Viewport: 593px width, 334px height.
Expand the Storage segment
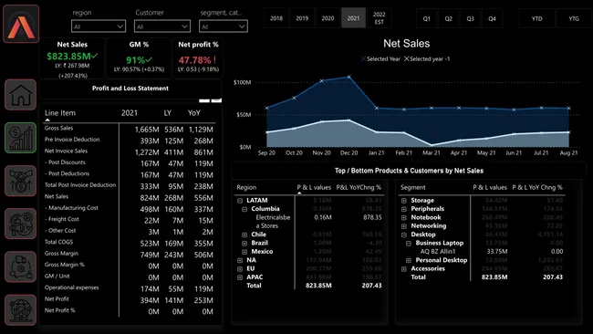pos(404,201)
